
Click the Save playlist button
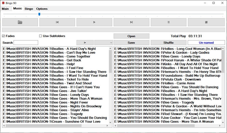tap(131, 43)
